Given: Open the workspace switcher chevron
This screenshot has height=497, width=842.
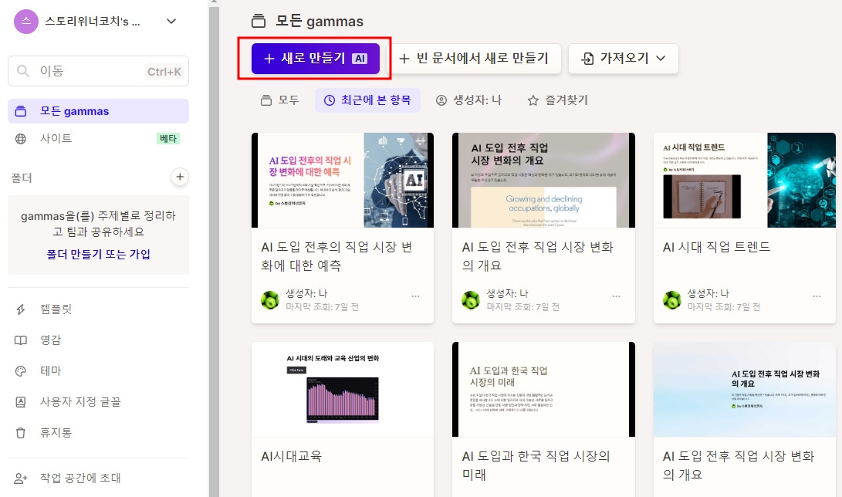Looking at the screenshot, I should [170, 21].
